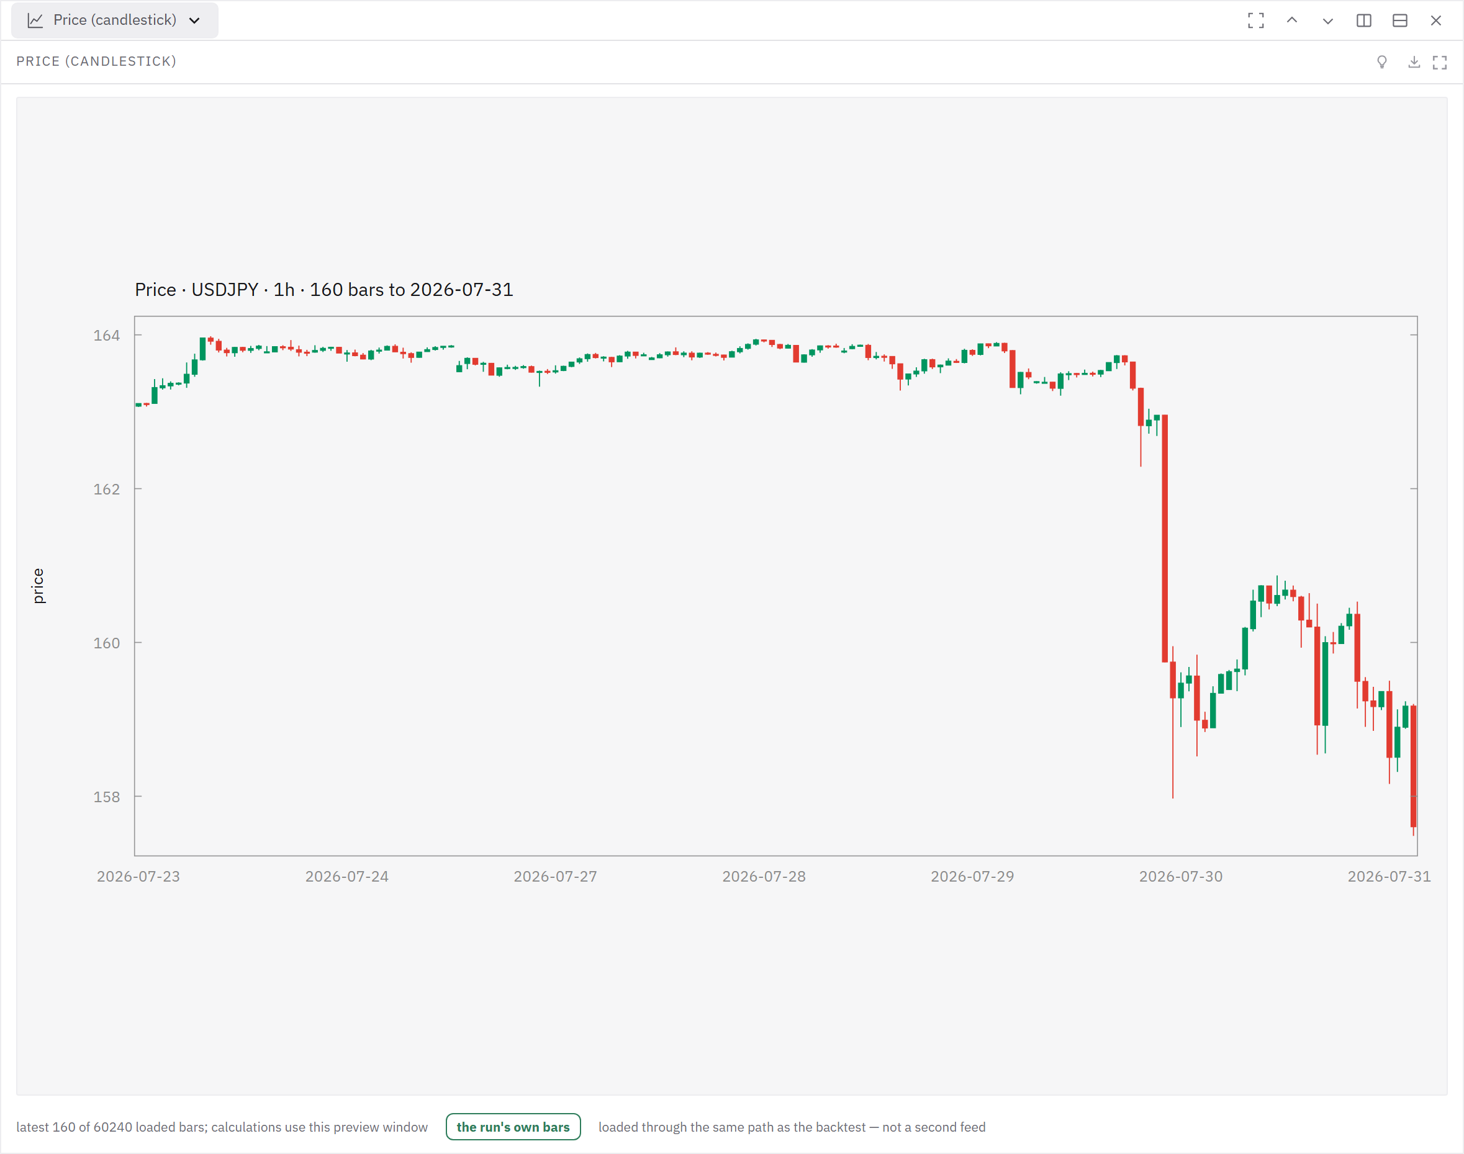Click the 2026-07-27 x-axis date
Viewport: 1464px width, 1154px height.
click(555, 876)
